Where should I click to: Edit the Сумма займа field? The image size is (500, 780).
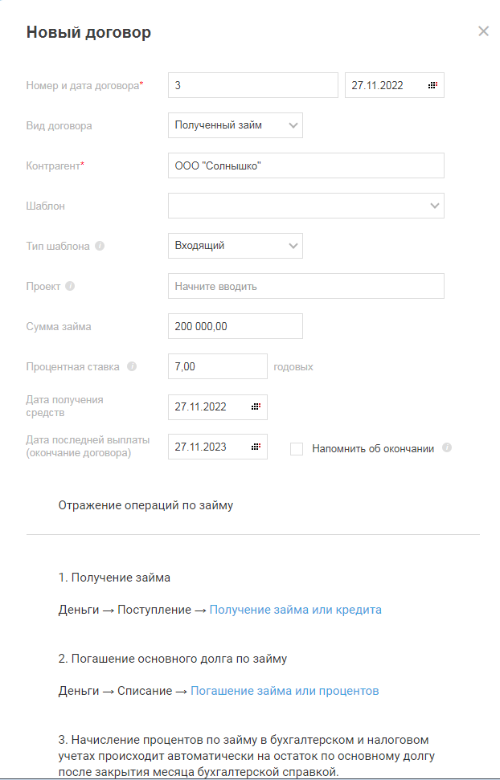point(235,326)
